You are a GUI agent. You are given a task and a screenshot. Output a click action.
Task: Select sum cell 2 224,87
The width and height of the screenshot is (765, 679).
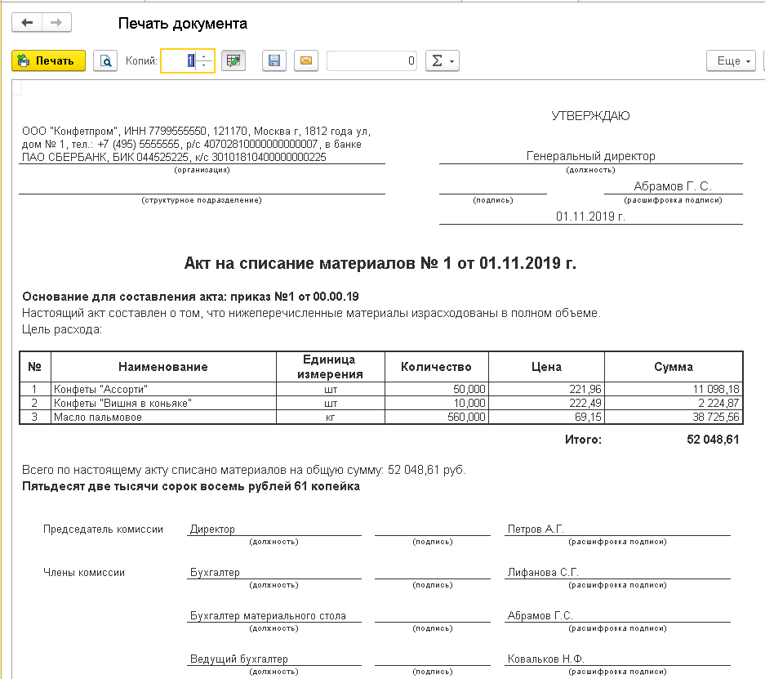674,403
